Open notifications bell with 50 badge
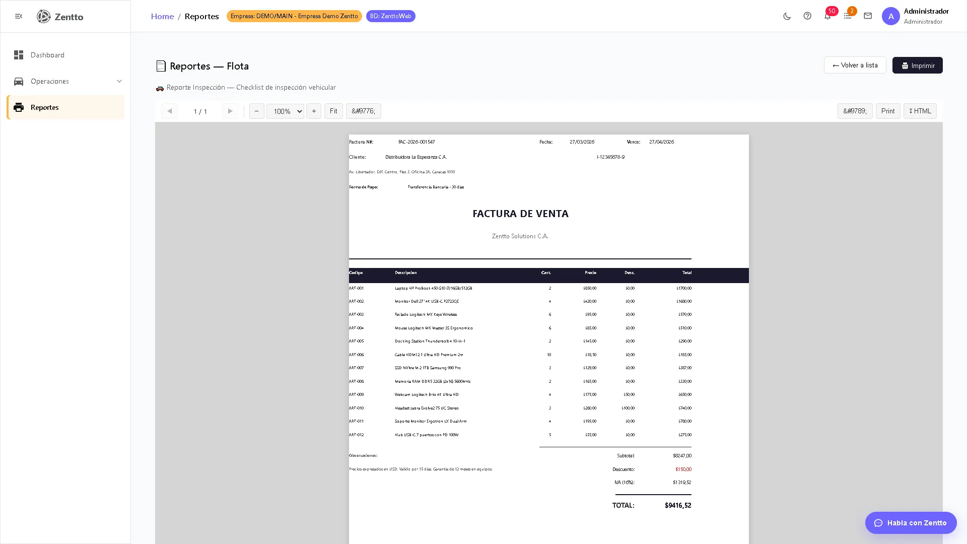This screenshot has width=967, height=544. 827,16
